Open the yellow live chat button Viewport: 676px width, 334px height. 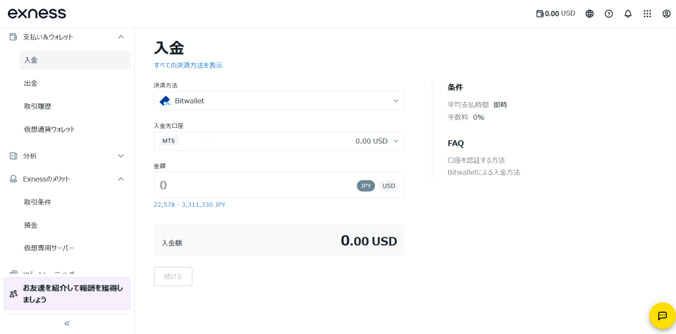tap(662, 316)
